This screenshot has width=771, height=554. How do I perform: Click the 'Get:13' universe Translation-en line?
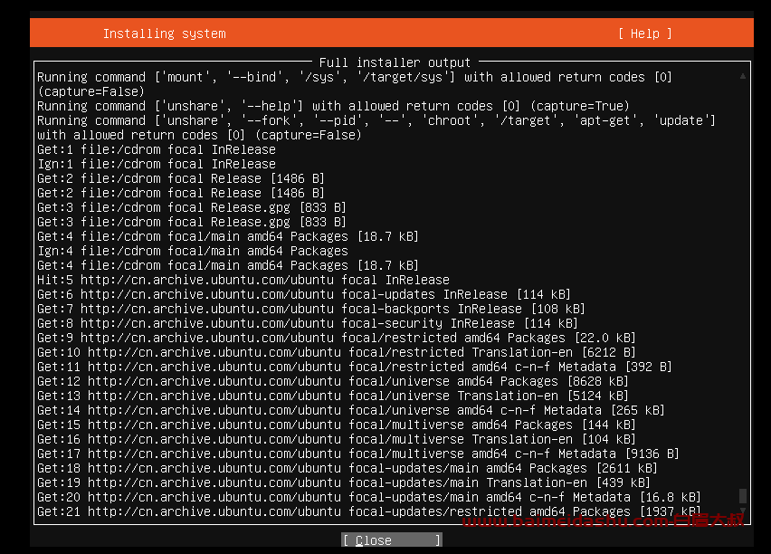[x=333, y=396]
